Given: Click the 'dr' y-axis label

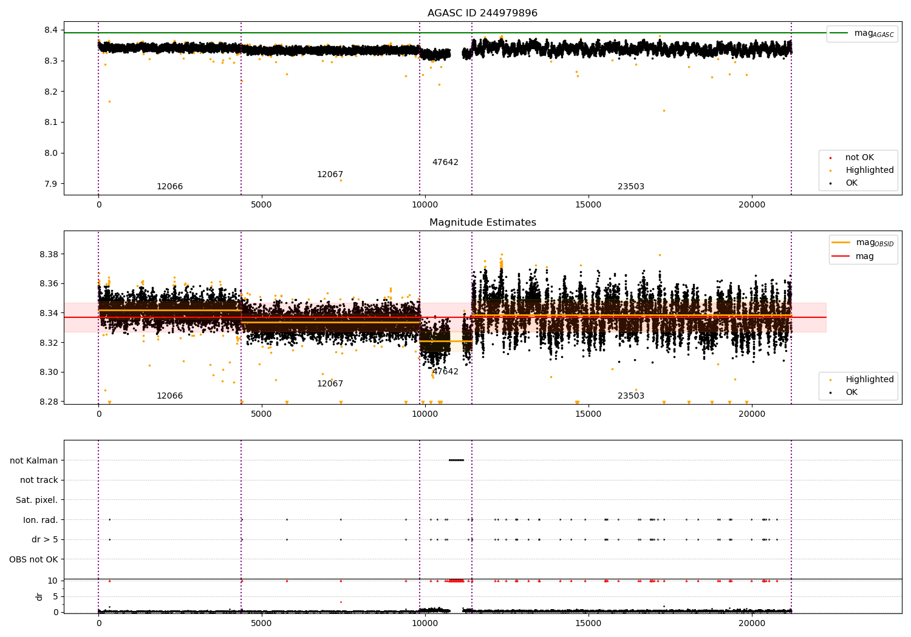Looking at the screenshot, I should pos(39,596).
